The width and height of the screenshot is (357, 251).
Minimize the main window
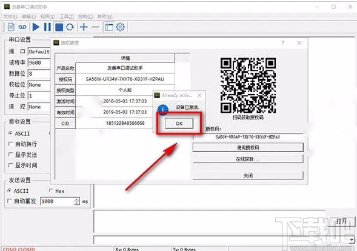[x=317, y=7]
